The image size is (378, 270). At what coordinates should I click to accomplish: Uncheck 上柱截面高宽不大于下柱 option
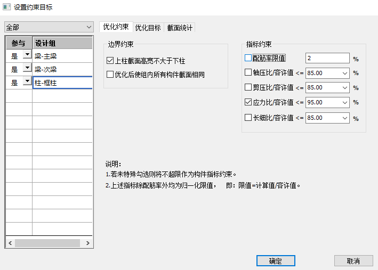point(110,61)
